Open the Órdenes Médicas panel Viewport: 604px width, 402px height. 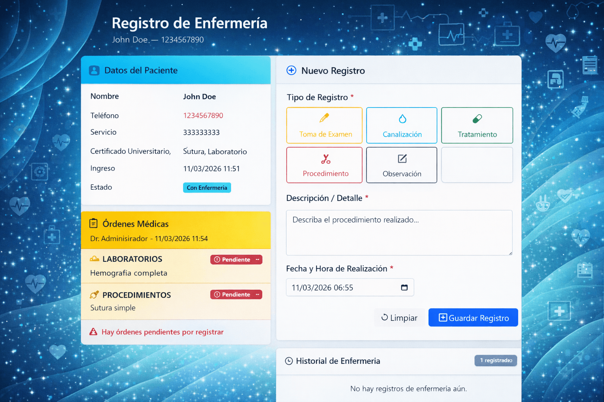(136, 224)
